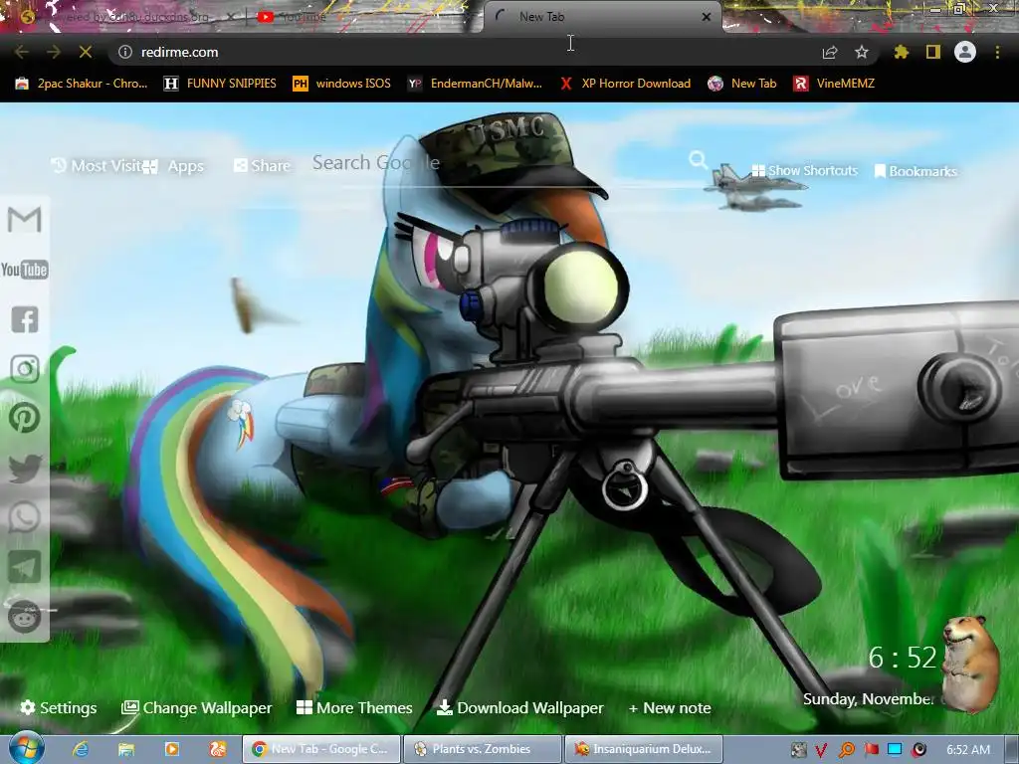1019x764 pixels.
Task: Toggle Show Shortcuts
Action: click(804, 171)
